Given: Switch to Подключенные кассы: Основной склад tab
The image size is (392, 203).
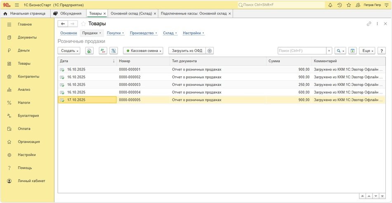Looking at the screenshot, I should pyautogui.click(x=193, y=14).
